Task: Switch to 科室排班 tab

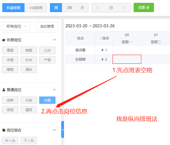Action: click(13, 8)
